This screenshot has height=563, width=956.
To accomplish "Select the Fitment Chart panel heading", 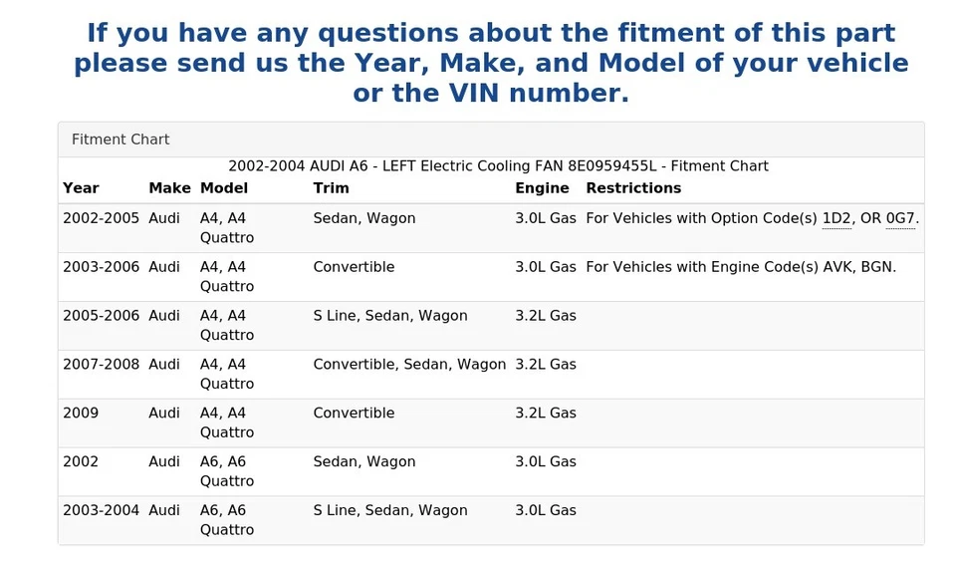I will pyautogui.click(x=120, y=140).
